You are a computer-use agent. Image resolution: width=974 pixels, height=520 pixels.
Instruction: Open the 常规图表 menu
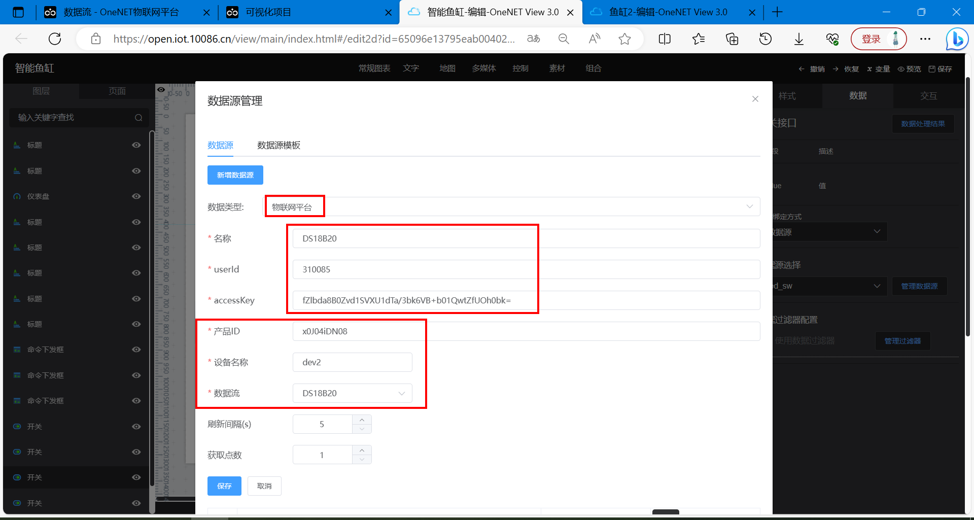tap(374, 68)
